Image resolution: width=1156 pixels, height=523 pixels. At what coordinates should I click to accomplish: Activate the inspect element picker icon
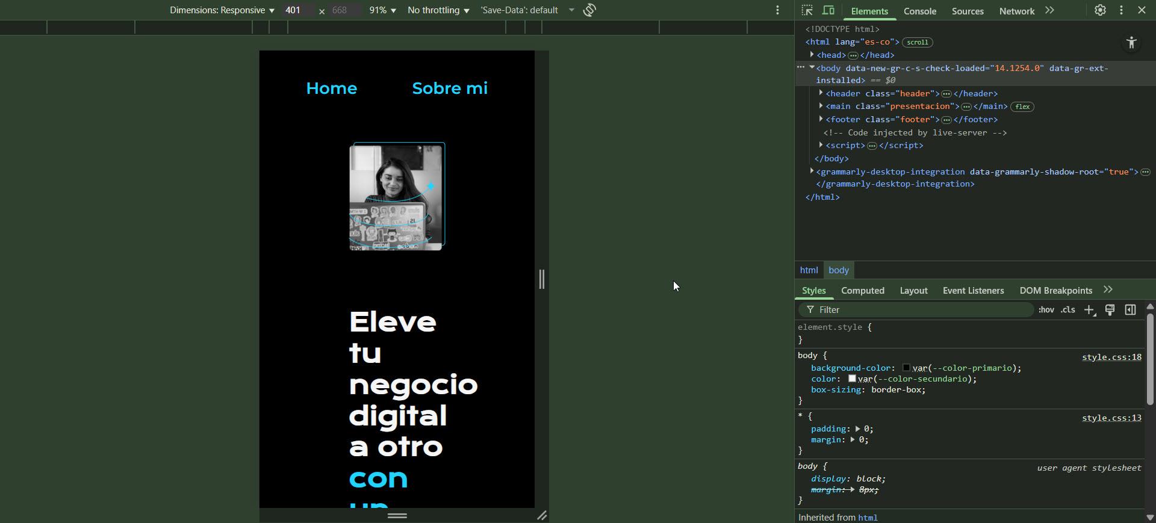[x=807, y=10]
